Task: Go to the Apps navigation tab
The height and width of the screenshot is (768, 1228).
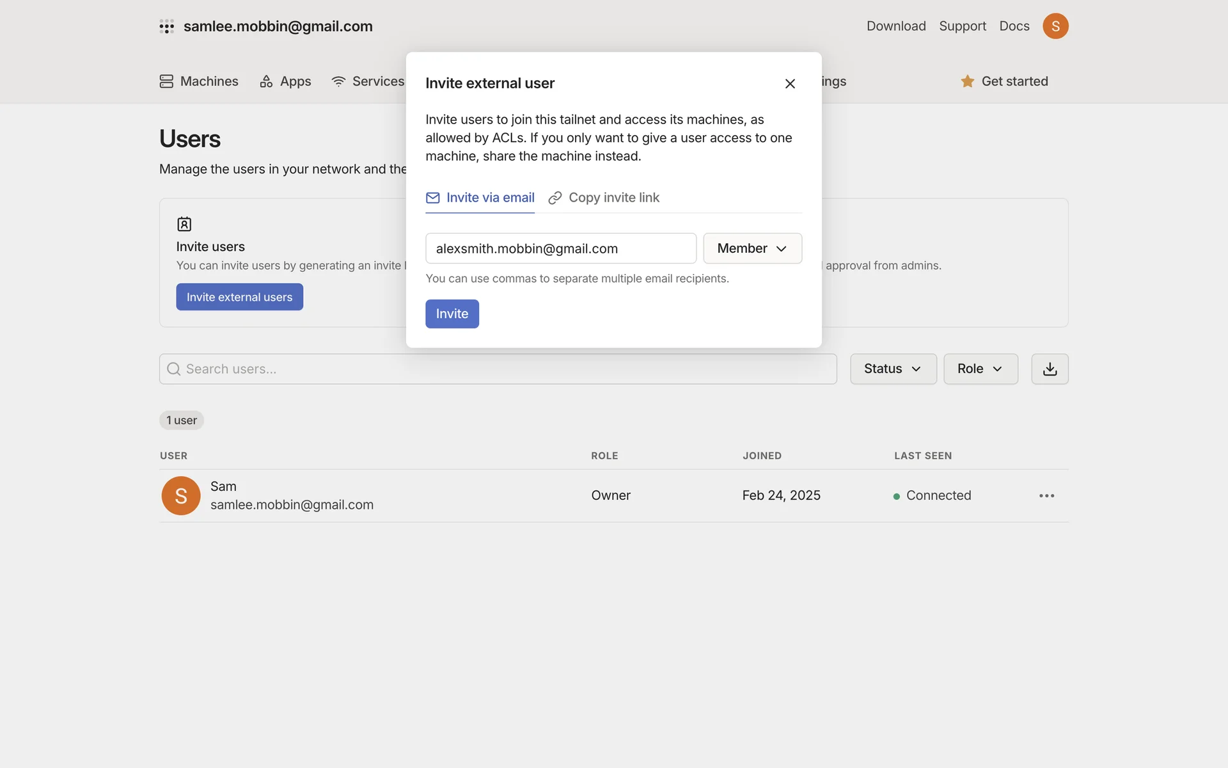Action: point(285,81)
